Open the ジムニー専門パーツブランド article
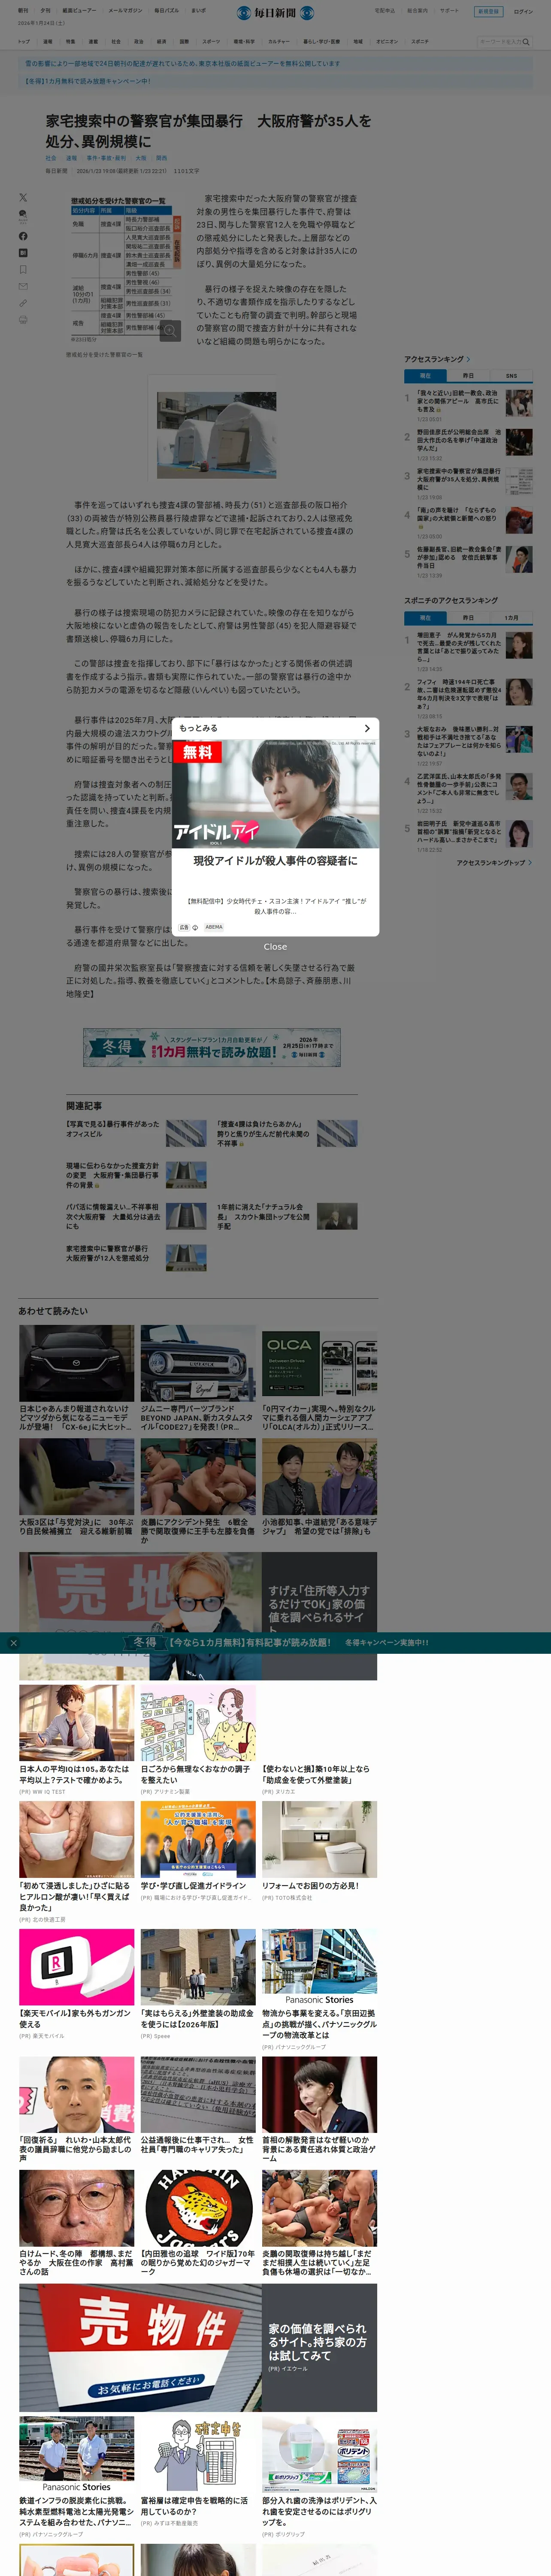Viewport: 551px width, 2576px height. 198,1378
